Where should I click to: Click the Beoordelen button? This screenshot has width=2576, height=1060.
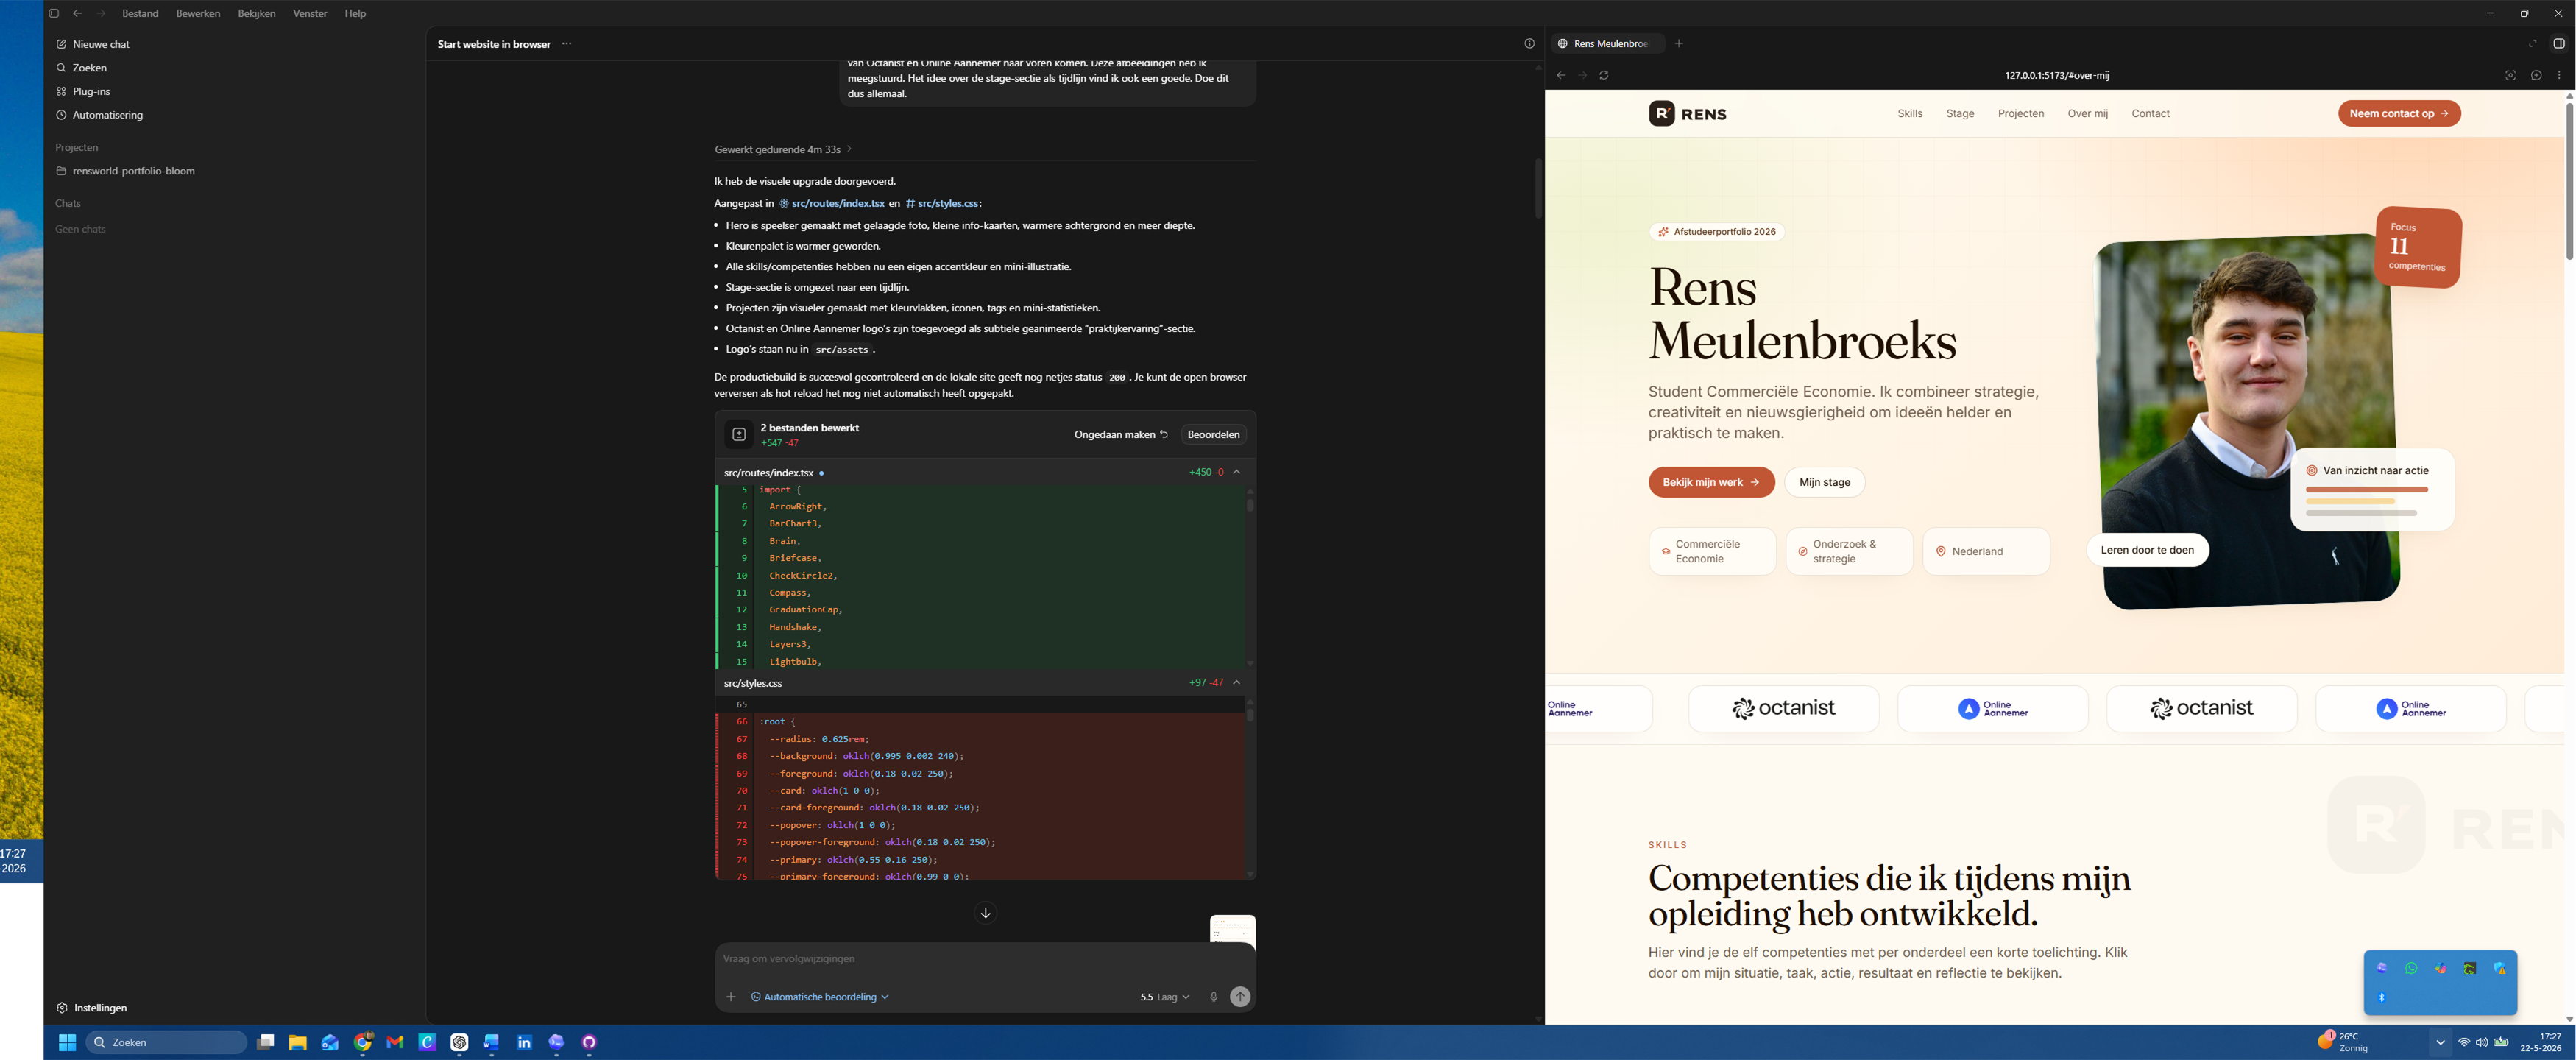[1213, 434]
